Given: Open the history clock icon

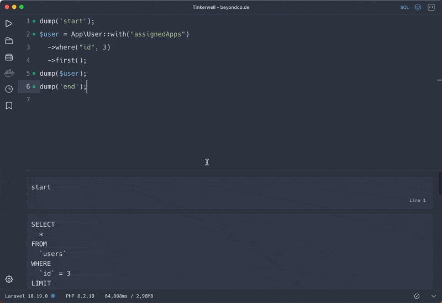Looking at the screenshot, I should click(9, 89).
